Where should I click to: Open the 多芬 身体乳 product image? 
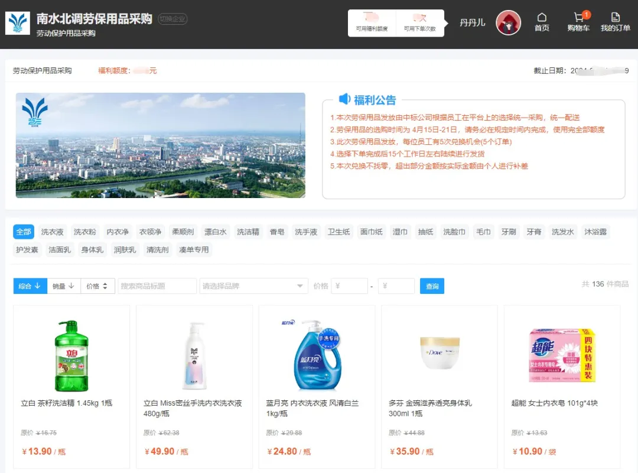pos(440,353)
